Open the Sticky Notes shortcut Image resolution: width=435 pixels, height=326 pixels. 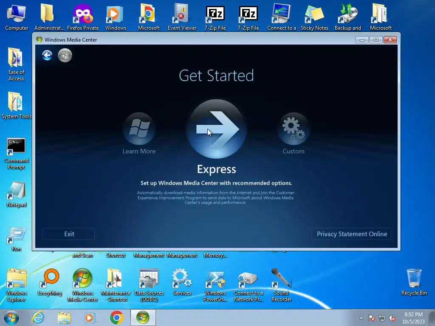click(x=314, y=17)
